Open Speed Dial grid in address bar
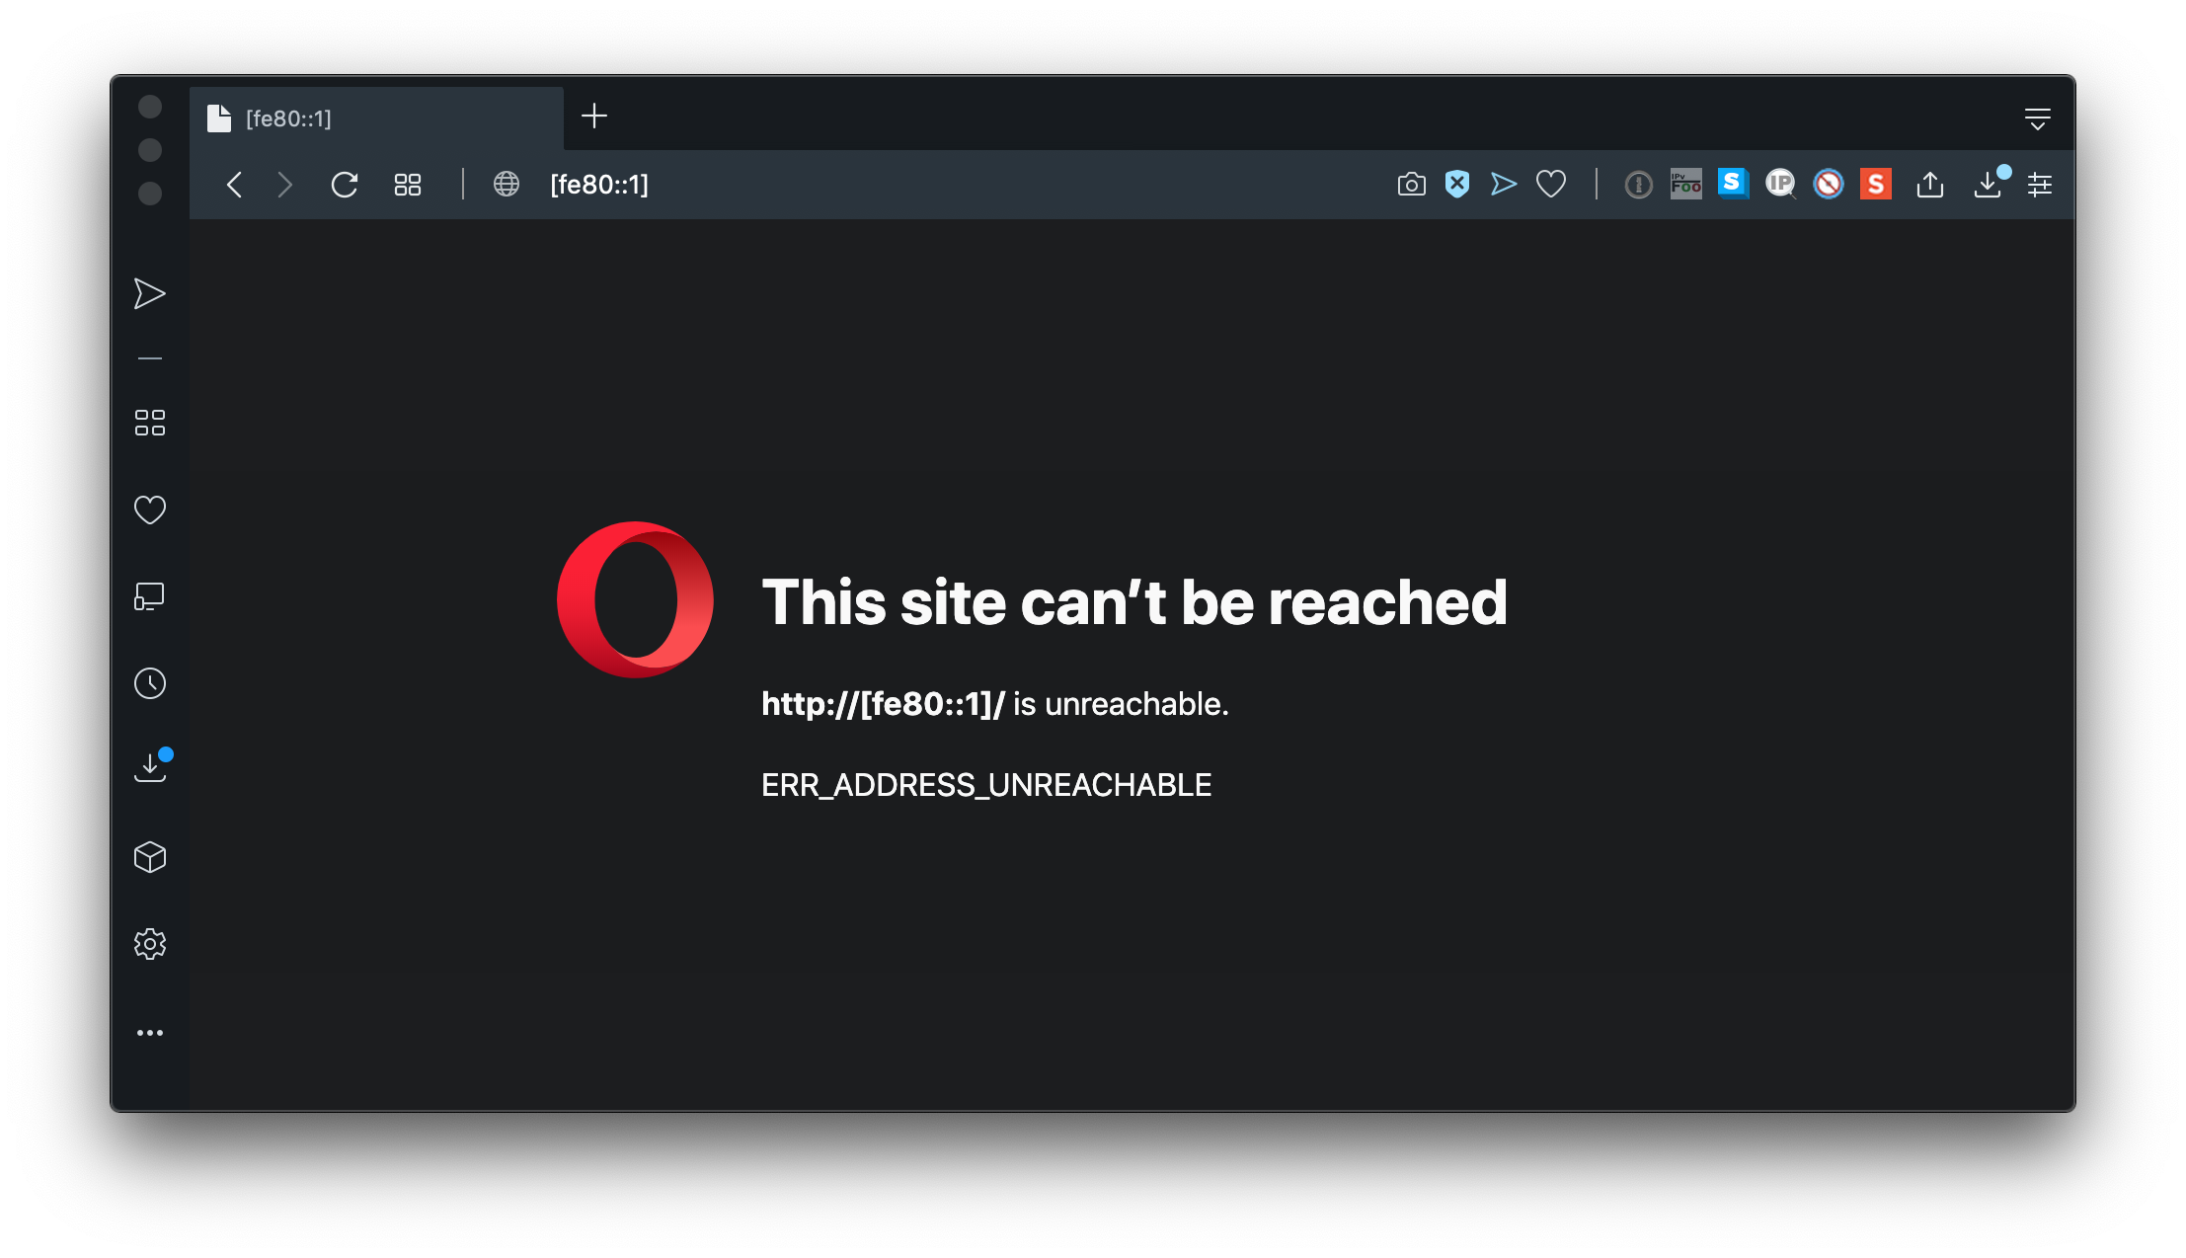This screenshot has height=1258, width=2186. 408,185
